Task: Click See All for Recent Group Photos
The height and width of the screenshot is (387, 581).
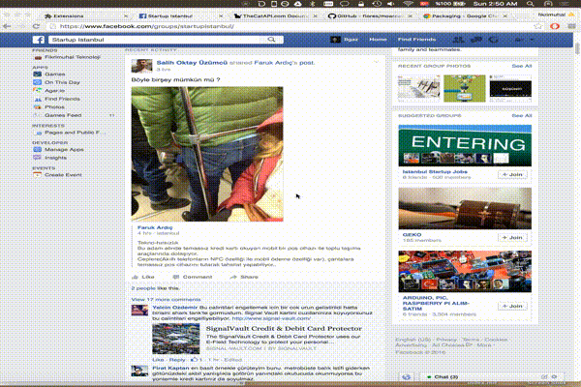Action: tap(522, 66)
